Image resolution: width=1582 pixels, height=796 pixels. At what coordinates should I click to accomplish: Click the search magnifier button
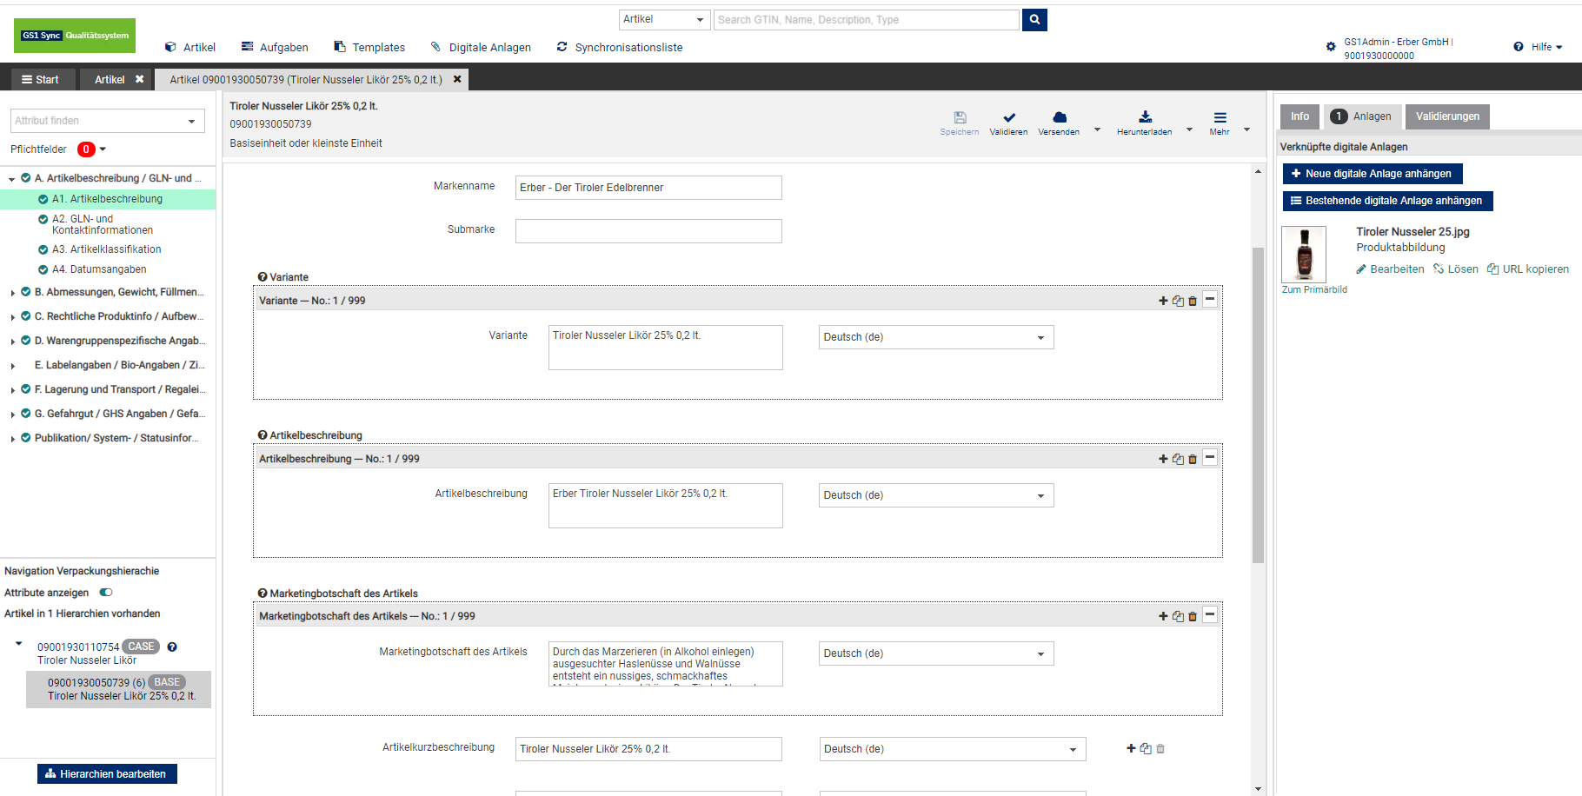1034,19
